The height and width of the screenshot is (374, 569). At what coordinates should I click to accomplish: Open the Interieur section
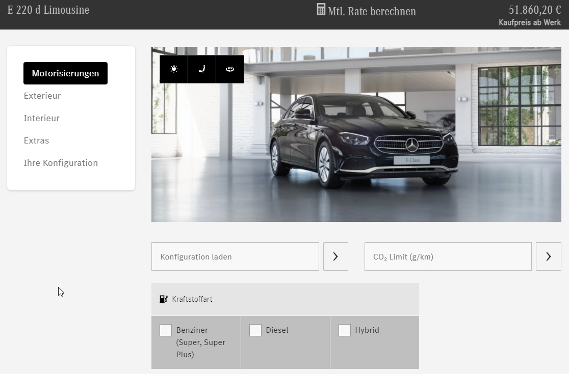(x=42, y=118)
